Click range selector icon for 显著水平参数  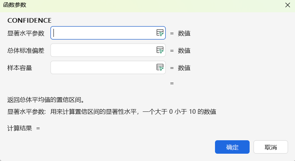(160, 33)
